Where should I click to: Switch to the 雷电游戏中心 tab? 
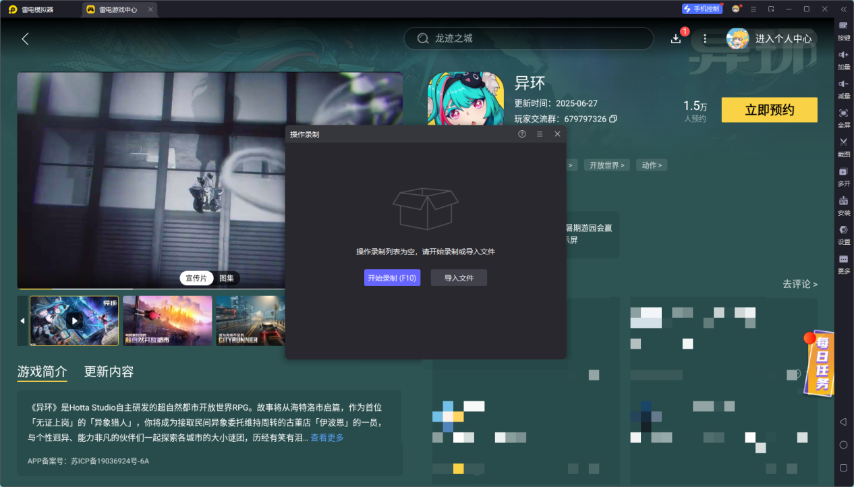[x=118, y=9]
